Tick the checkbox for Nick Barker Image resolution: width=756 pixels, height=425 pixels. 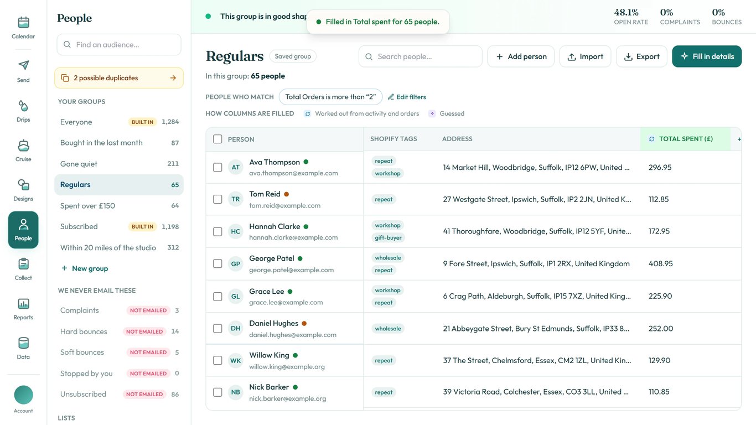click(218, 392)
